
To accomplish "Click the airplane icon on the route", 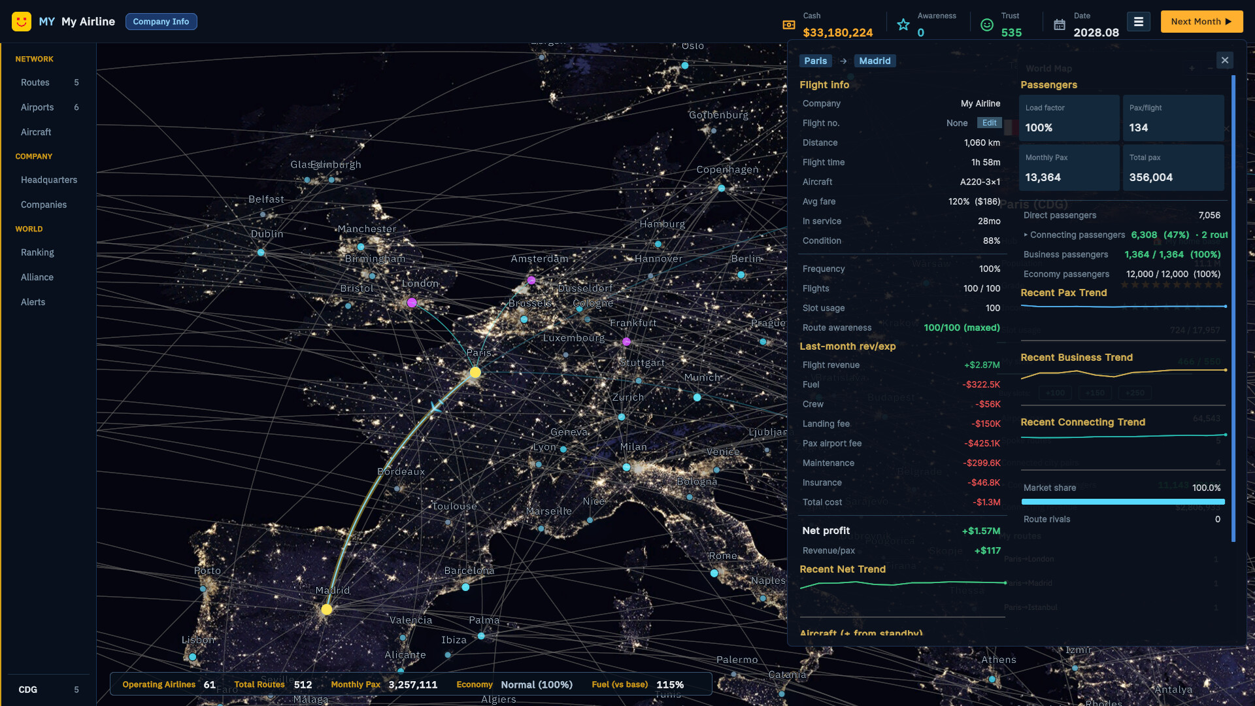I will point(435,406).
